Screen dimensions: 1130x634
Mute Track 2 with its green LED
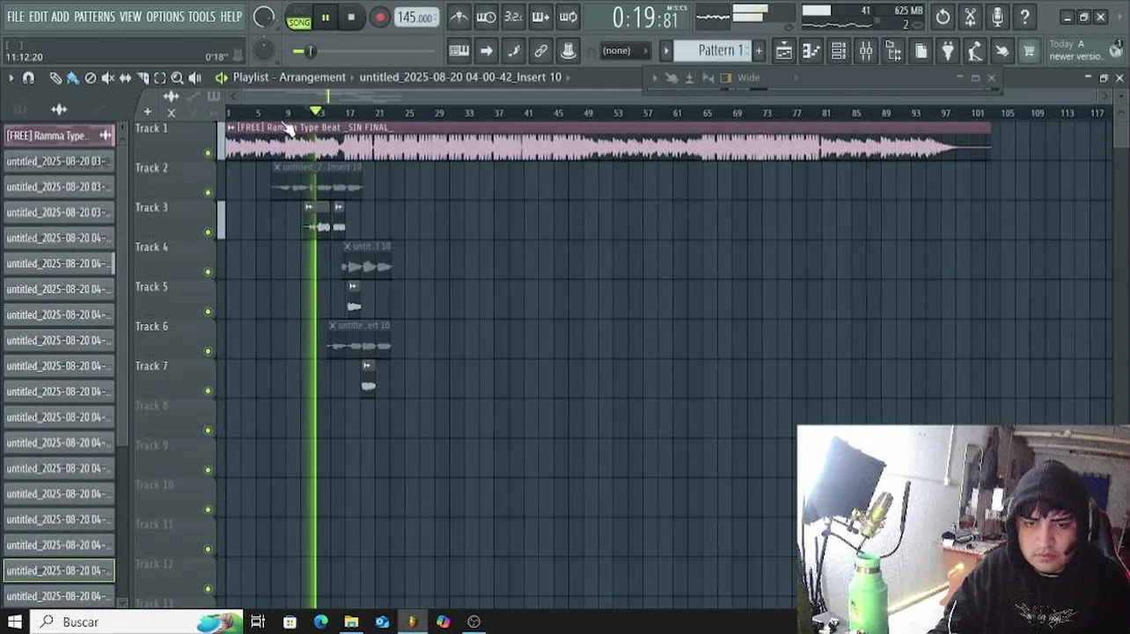209,193
